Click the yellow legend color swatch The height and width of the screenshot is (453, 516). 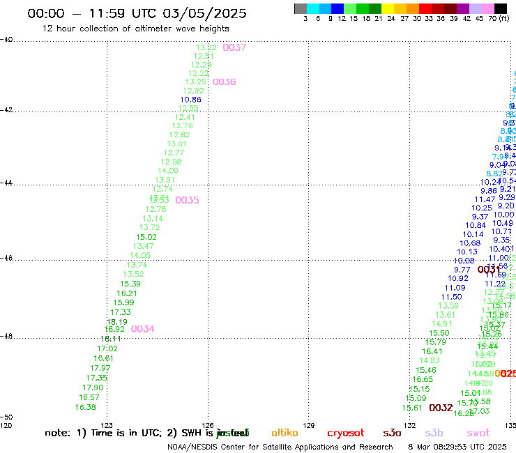388,8
